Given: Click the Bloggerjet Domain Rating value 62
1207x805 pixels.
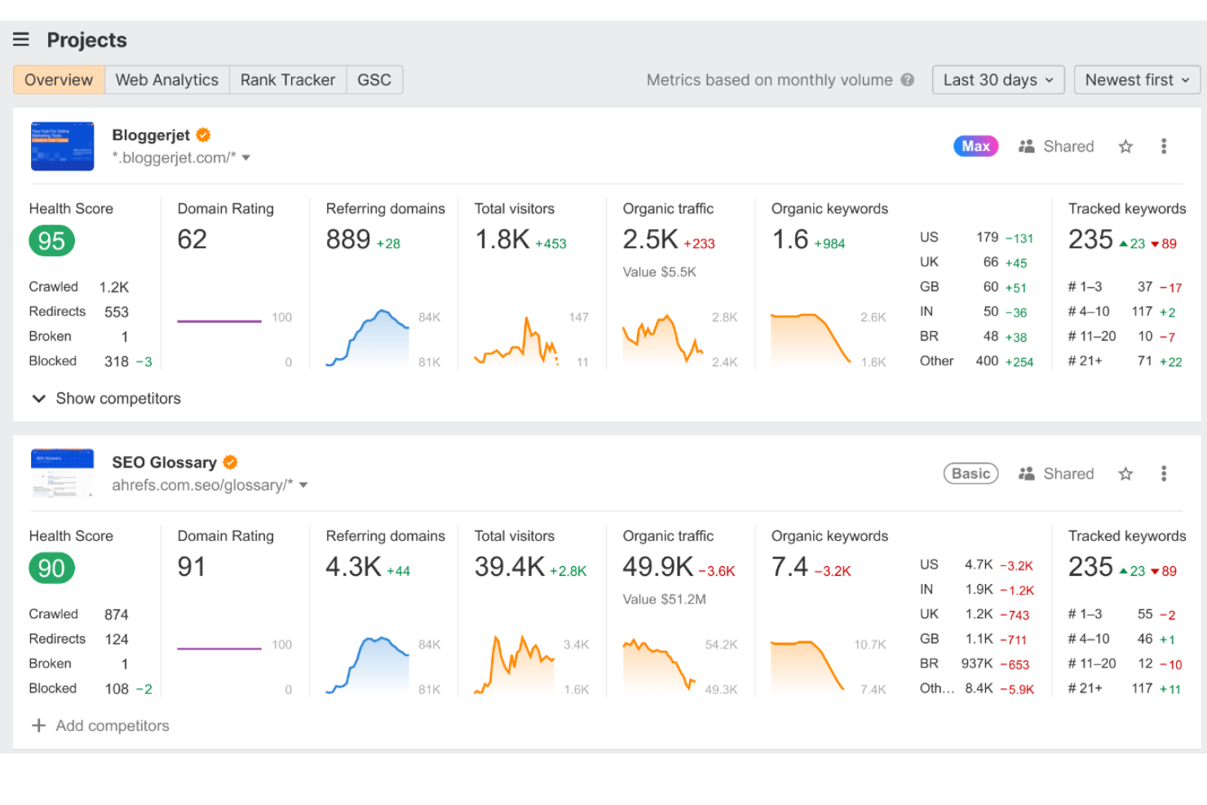Looking at the screenshot, I should point(192,240).
